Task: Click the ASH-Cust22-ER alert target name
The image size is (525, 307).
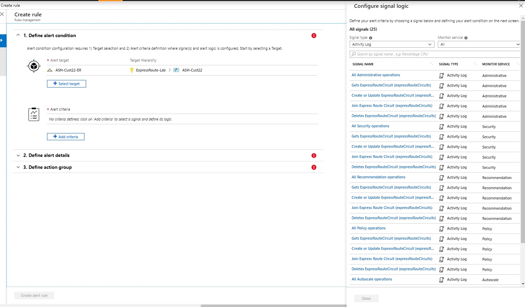Action: click(68, 70)
